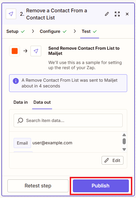Screen dimensions: 136x198
Task: Switch to the Data in tab
Action: pyautogui.click(x=20, y=102)
